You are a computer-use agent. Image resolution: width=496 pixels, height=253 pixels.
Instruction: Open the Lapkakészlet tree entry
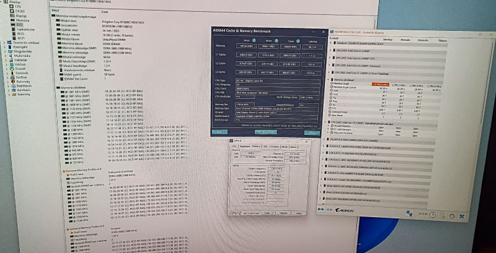tap(22, 30)
